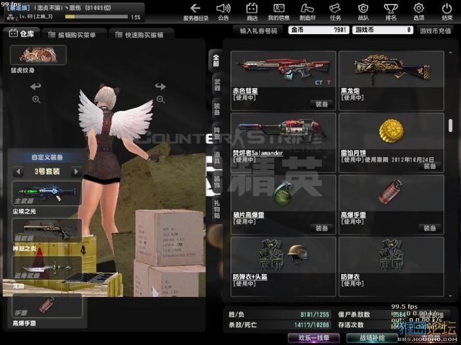Screen dimensions: 461x345
Task: Click the inventory list scrollbar thumb
Action: click(x=450, y=126)
